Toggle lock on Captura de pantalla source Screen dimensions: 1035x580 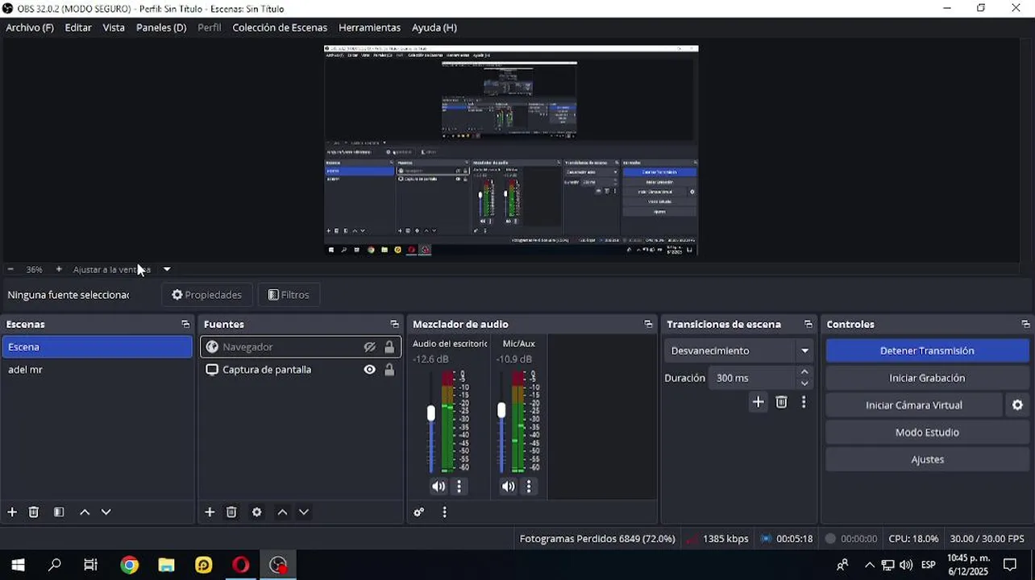pos(389,370)
